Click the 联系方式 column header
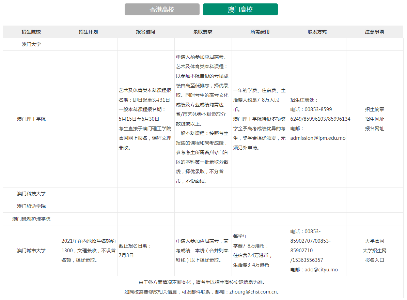The image size is (407, 300). [317, 32]
